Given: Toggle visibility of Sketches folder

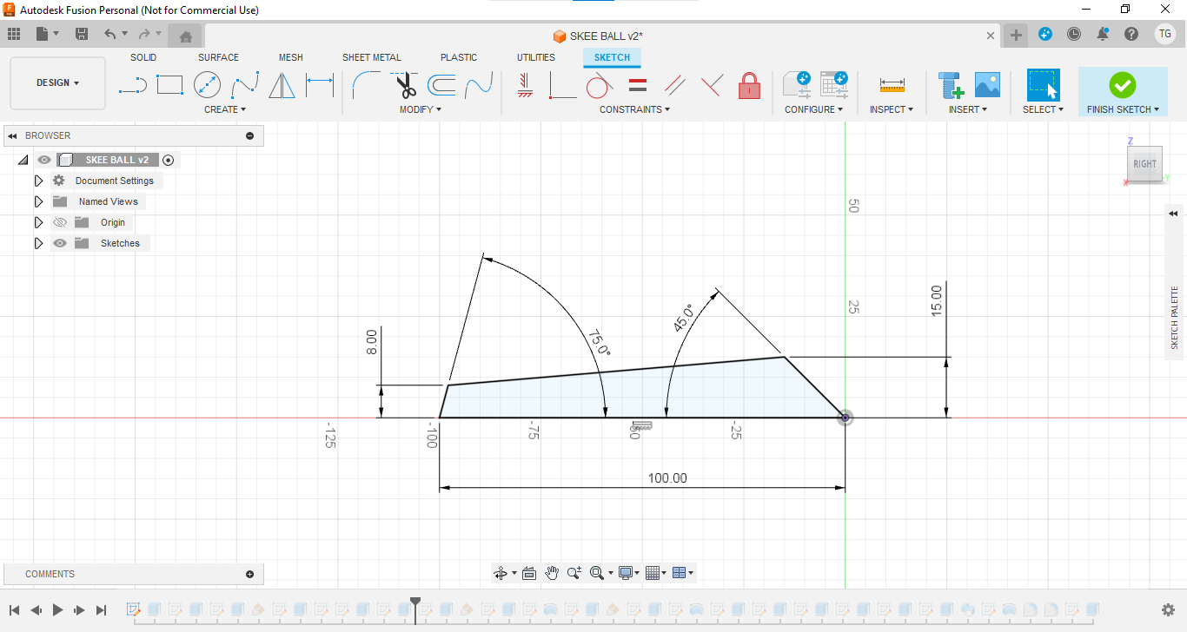Looking at the screenshot, I should 60,243.
